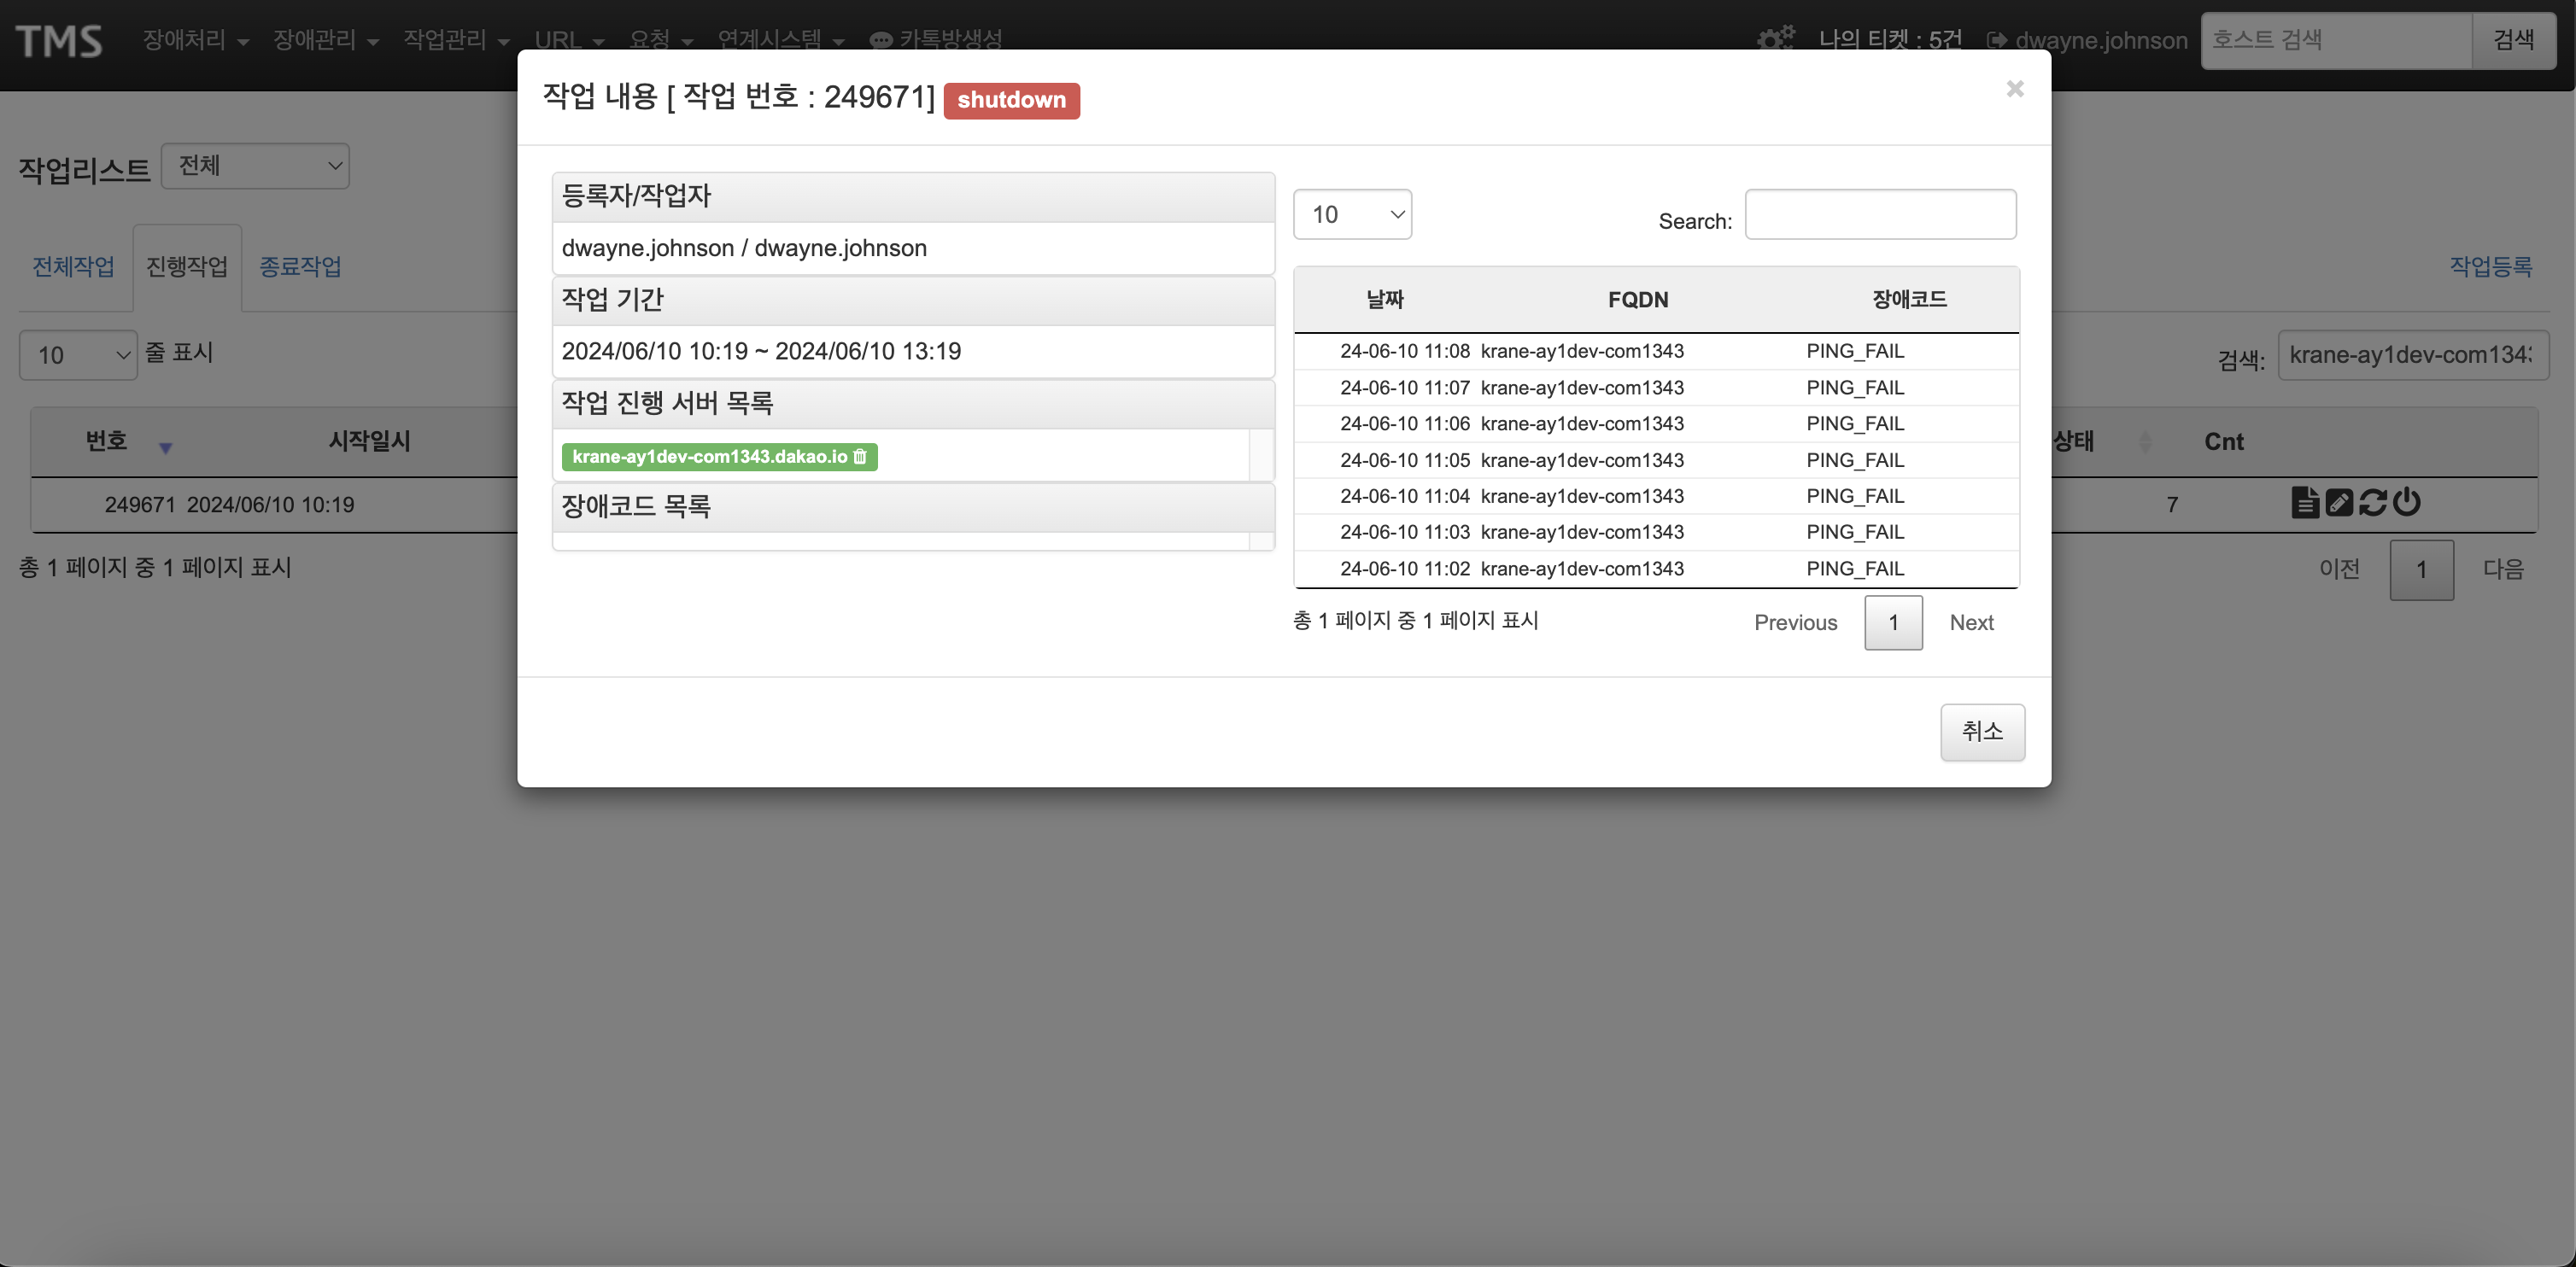Click the power-off icon for job 249671

click(x=2406, y=502)
